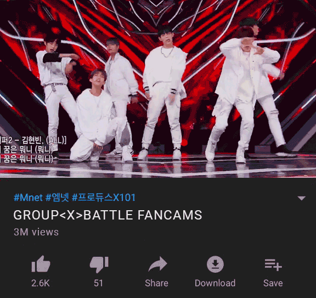Viewport: 316px width, 298px height.
Task: Expand the video description arrow
Action: click(302, 198)
